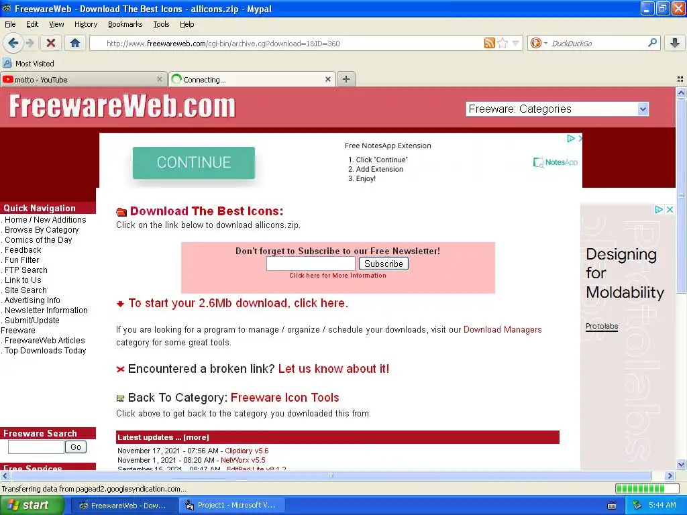Stop loading with the red X button
The width and height of the screenshot is (687, 515).
tap(51, 43)
